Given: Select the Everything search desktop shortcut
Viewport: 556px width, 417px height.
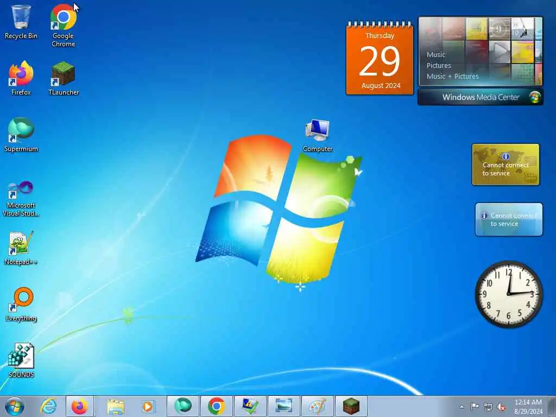Looking at the screenshot, I should pyautogui.click(x=21, y=304).
